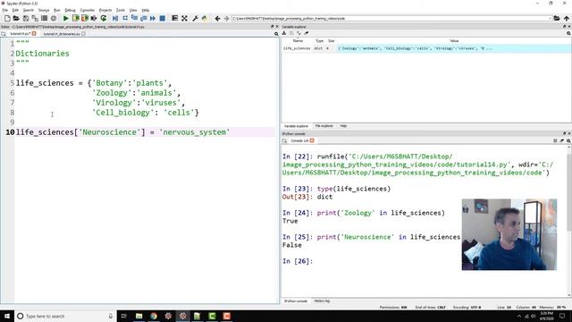Open editor search magnifier icon
The width and height of the screenshot is (572, 322).
click(276, 34)
